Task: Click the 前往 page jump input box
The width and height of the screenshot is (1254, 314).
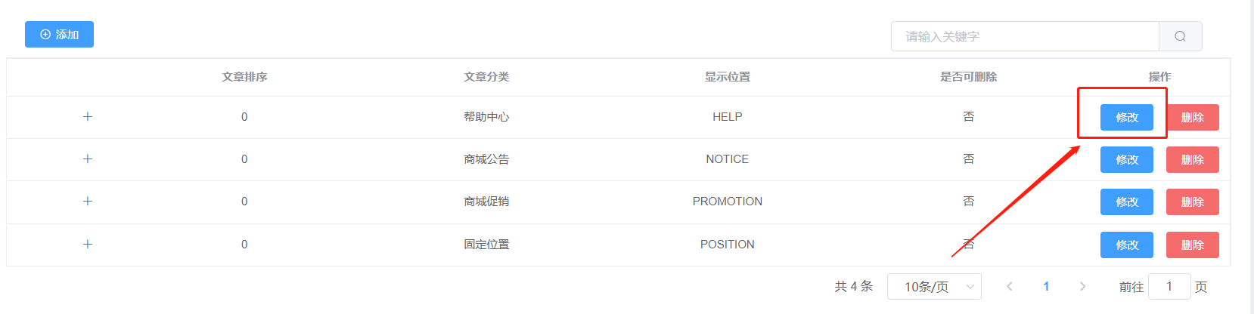Action: pyautogui.click(x=1169, y=287)
